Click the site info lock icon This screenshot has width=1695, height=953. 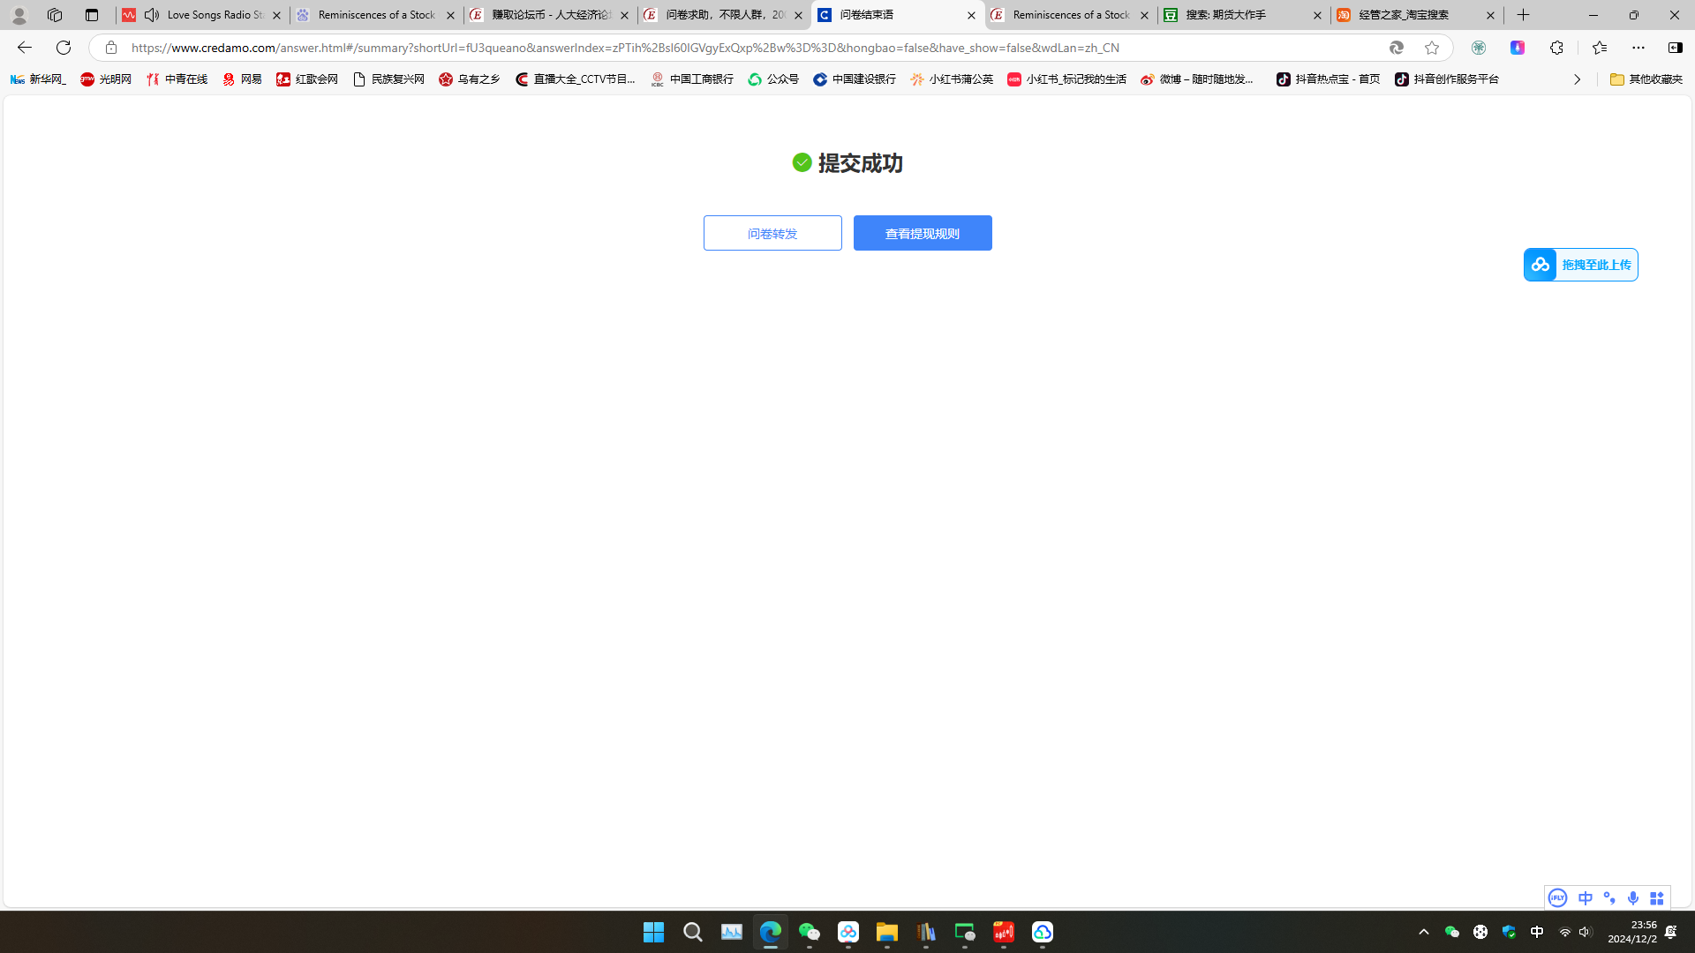tap(111, 48)
